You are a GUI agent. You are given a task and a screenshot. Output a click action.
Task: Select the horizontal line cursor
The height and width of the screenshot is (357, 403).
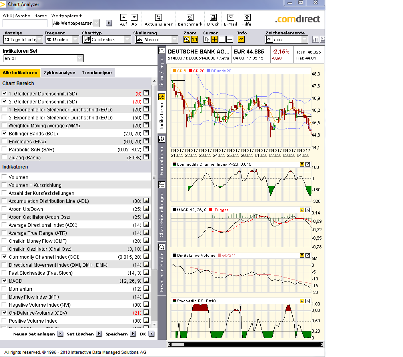pos(229,39)
